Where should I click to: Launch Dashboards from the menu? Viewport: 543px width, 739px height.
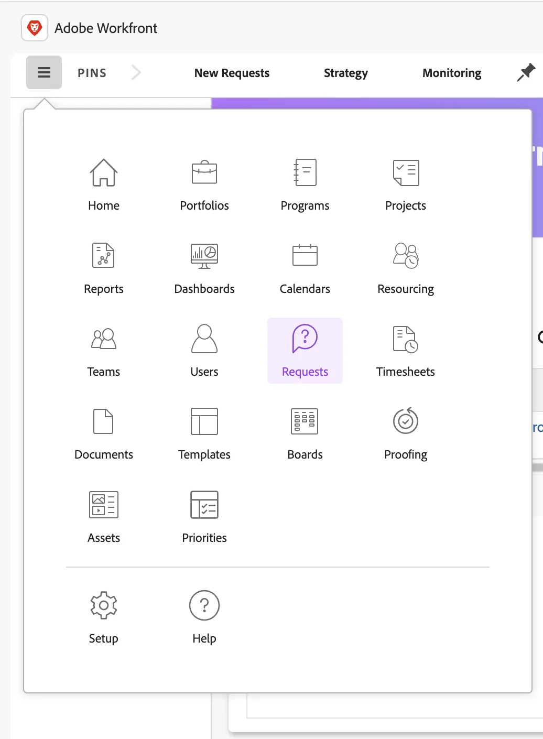(204, 267)
